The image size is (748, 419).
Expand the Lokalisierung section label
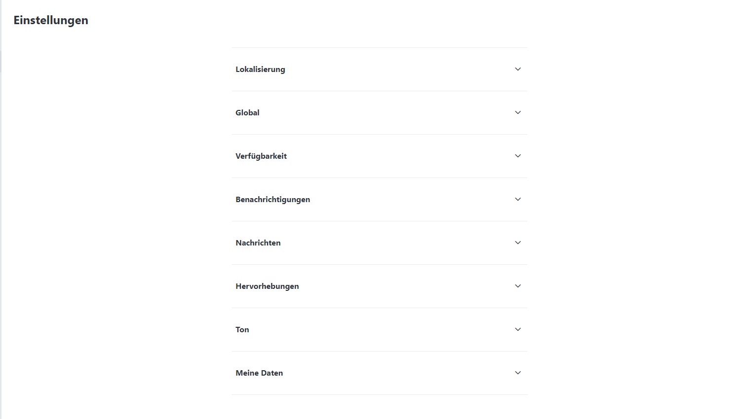[260, 70]
